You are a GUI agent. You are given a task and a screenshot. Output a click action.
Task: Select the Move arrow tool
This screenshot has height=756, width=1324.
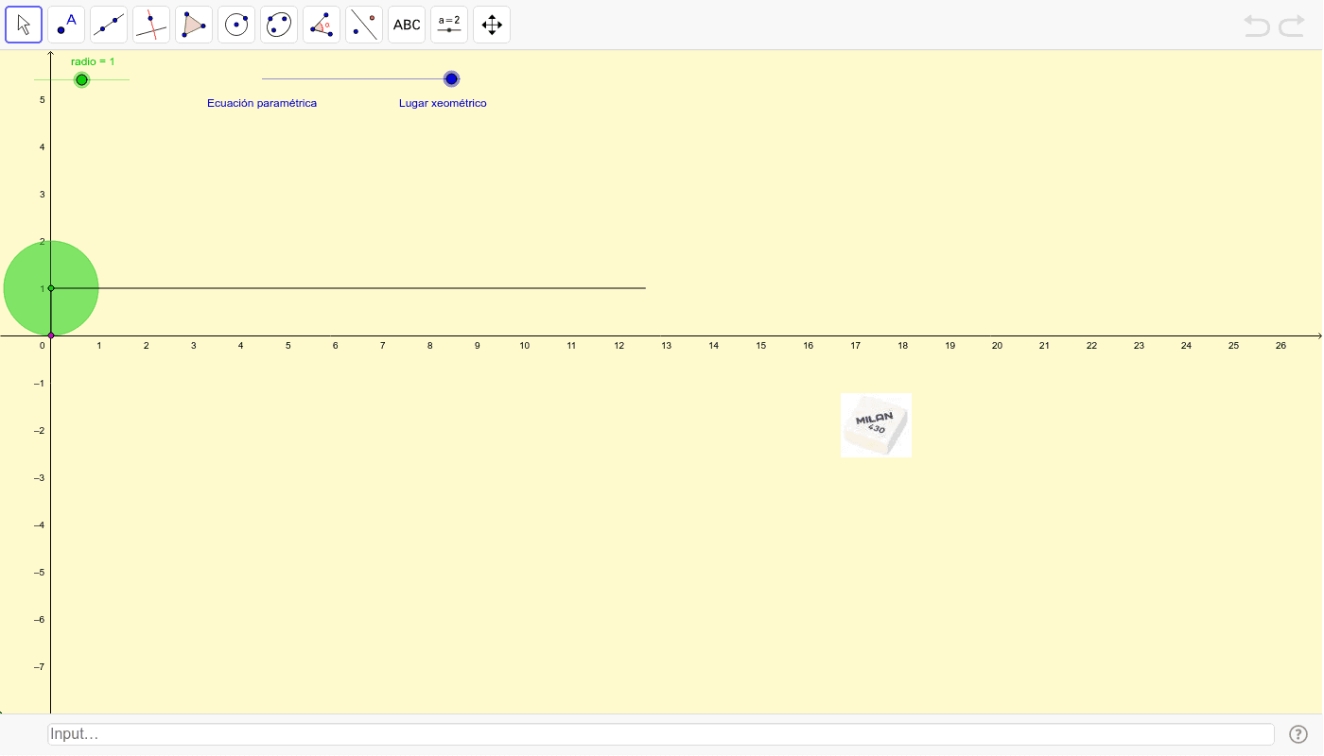click(24, 25)
